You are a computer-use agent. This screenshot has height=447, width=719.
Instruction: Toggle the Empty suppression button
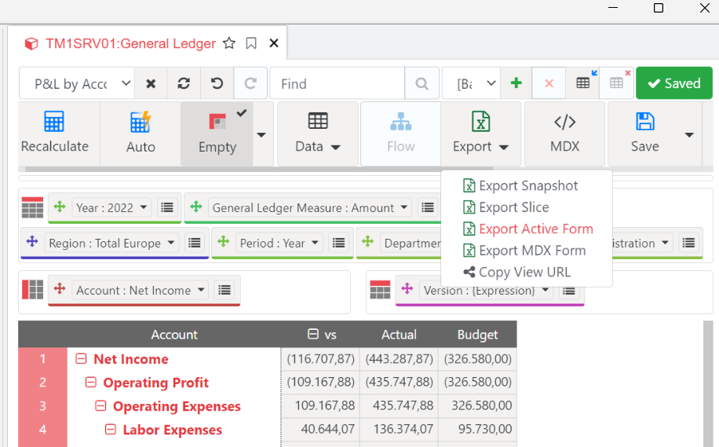tap(217, 133)
